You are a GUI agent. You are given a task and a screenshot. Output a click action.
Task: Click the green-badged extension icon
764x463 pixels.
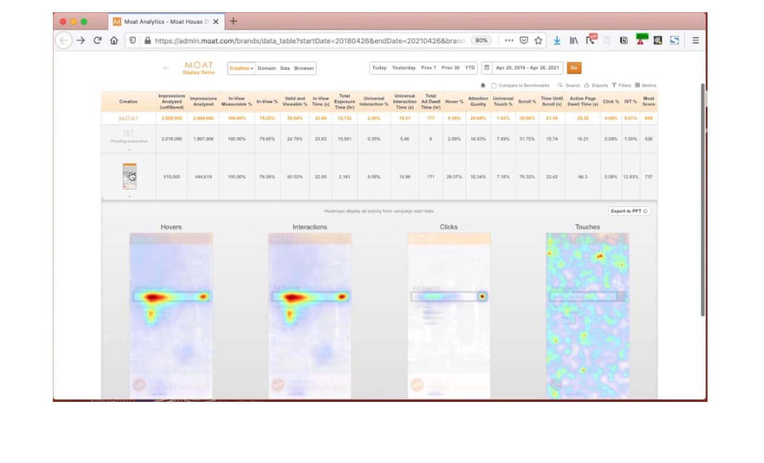pyautogui.click(x=641, y=39)
